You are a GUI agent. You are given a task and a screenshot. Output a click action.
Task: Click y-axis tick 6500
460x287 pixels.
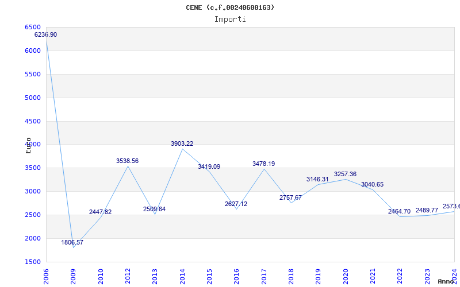point(33,27)
